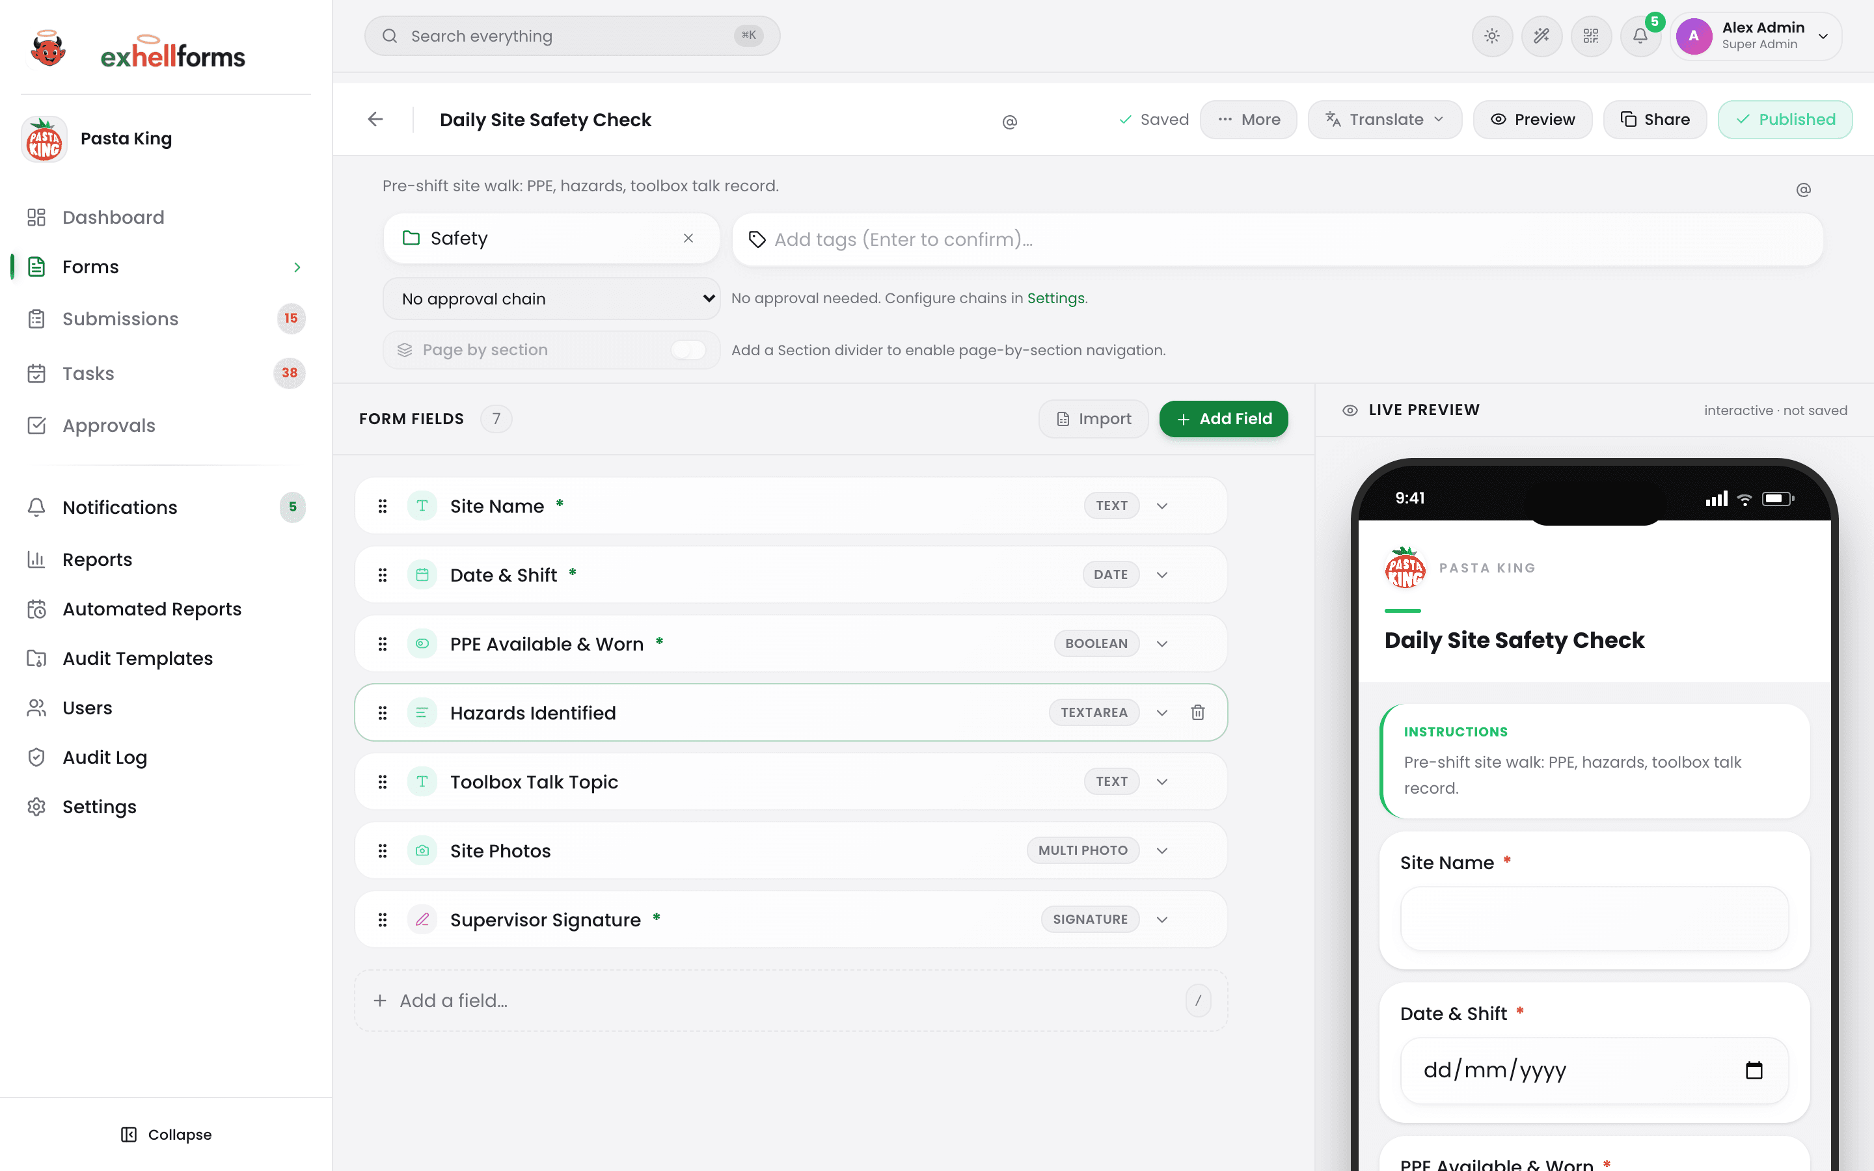Click the Daily Site Safety Check title field
The width and height of the screenshot is (1874, 1171).
tap(546, 120)
